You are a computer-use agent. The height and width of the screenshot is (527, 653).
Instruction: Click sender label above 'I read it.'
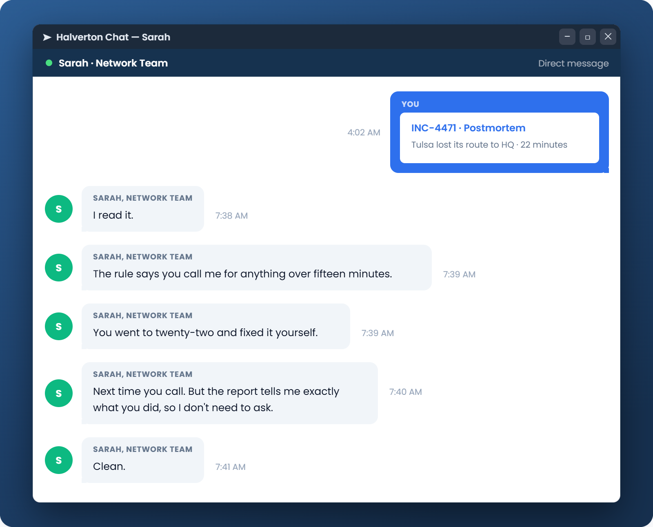coord(142,198)
